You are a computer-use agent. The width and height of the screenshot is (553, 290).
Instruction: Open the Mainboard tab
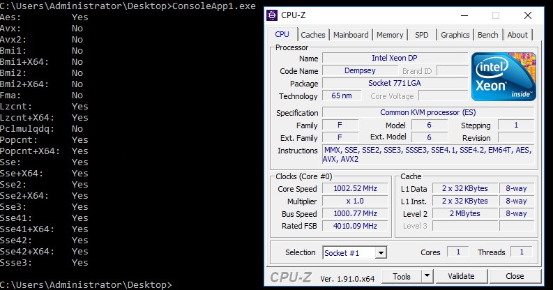(351, 35)
